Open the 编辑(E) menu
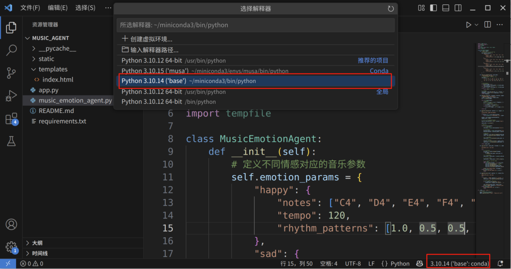511x269 pixels. (58, 8)
